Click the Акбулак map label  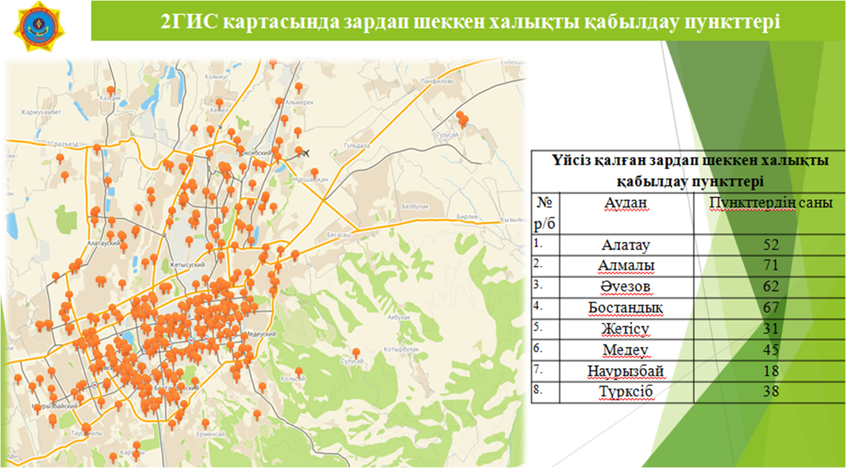click(x=398, y=317)
